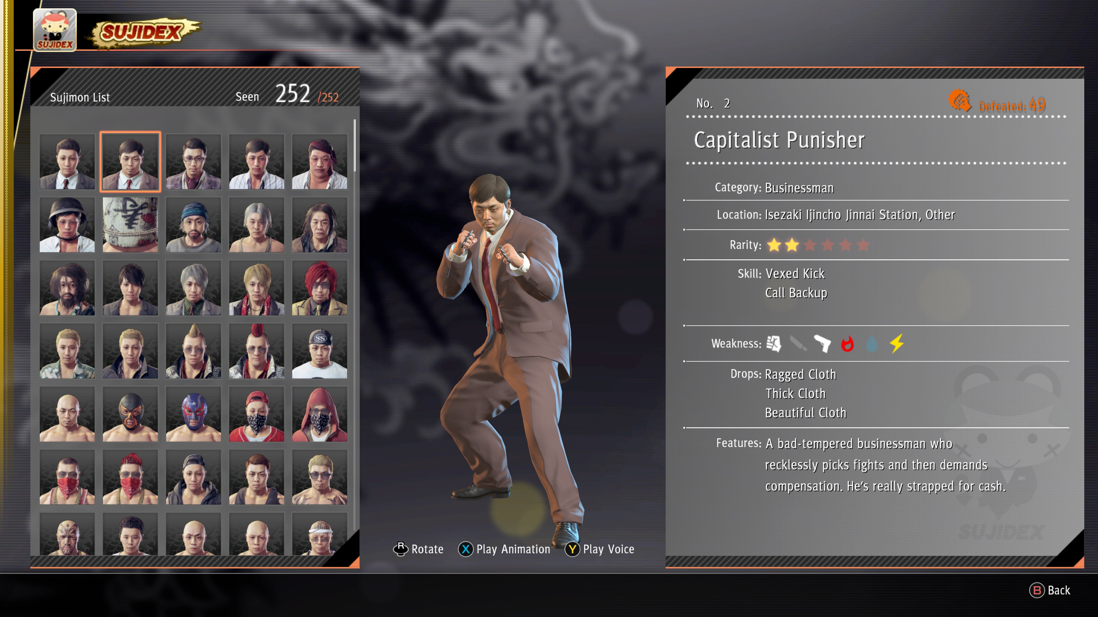Click the Rotate stick prompt
Image resolution: width=1098 pixels, height=617 pixels.
(418, 549)
